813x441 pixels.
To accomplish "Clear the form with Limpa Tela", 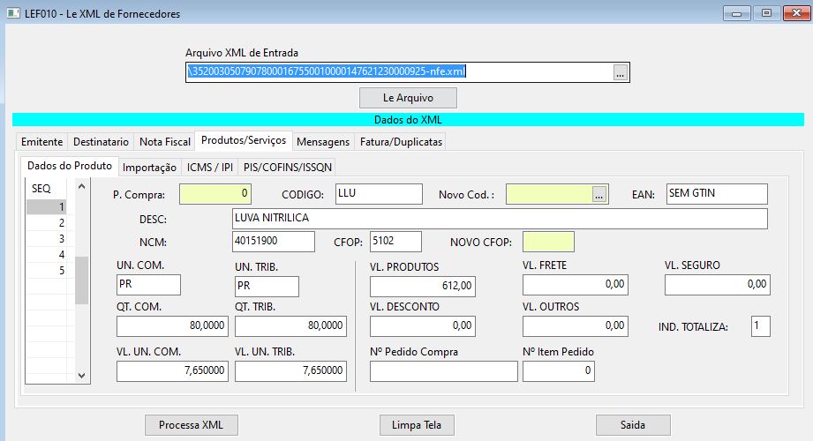I will click(x=417, y=424).
